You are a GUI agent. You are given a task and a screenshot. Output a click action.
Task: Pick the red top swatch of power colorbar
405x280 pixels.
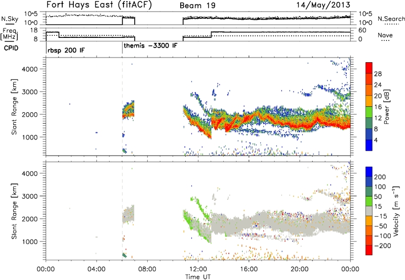point(369,68)
